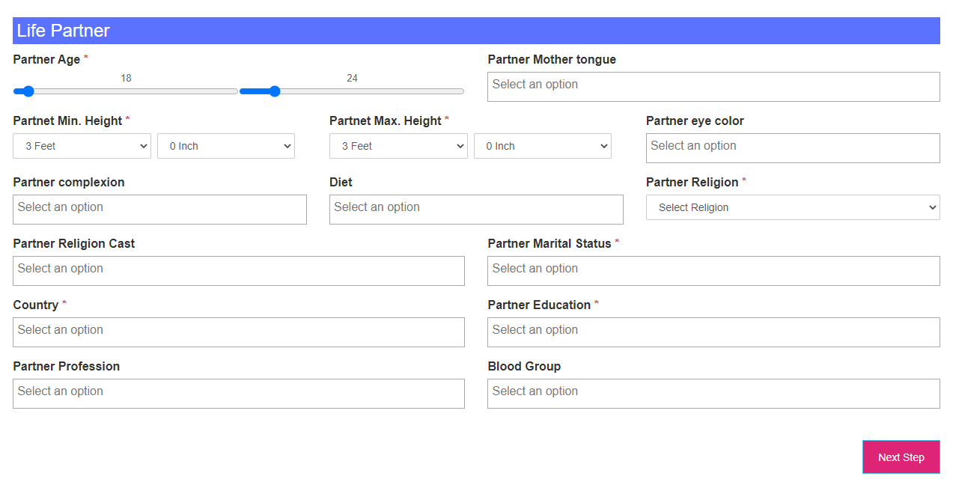The image size is (956, 482).
Task: Open the Partner Profession field
Action: click(x=238, y=394)
